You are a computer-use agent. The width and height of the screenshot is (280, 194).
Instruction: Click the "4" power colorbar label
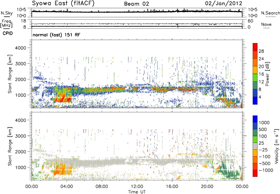(260, 97)
